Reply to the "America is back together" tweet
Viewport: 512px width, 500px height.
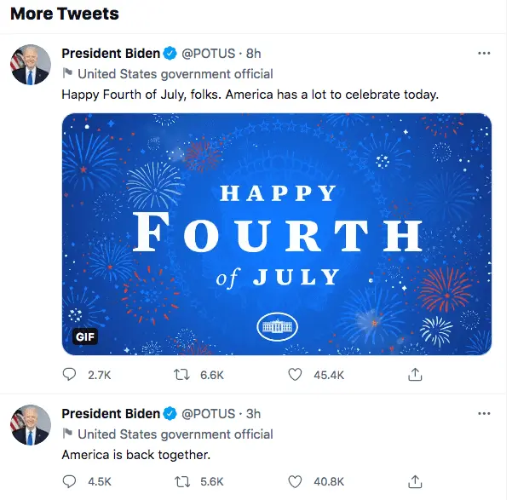click(70, 481)
